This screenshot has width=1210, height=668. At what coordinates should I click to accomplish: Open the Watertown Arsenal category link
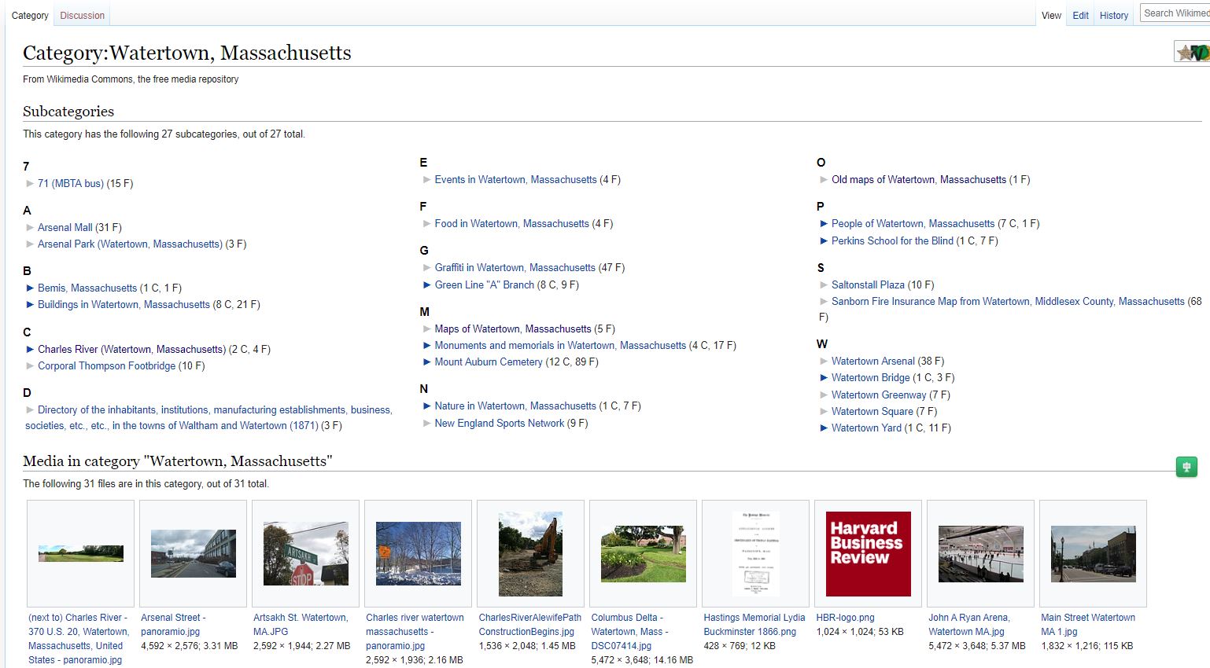point(873,361)
